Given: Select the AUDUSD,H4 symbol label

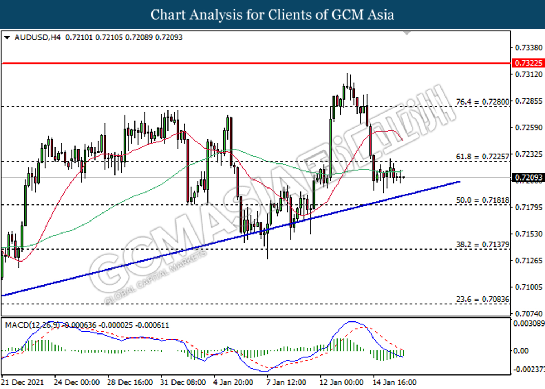Looking at the screenshot, I should (37, 37).
